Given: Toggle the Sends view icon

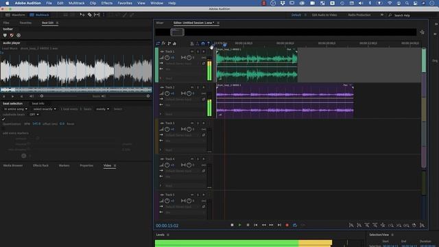Looking at the screenshot, I should 169,43.
